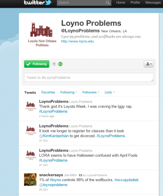Viewport: 163px width, 196px height.
Task: Open the 20 Oct timestamp
Action: pyautogui.click(x=43, y=189)
